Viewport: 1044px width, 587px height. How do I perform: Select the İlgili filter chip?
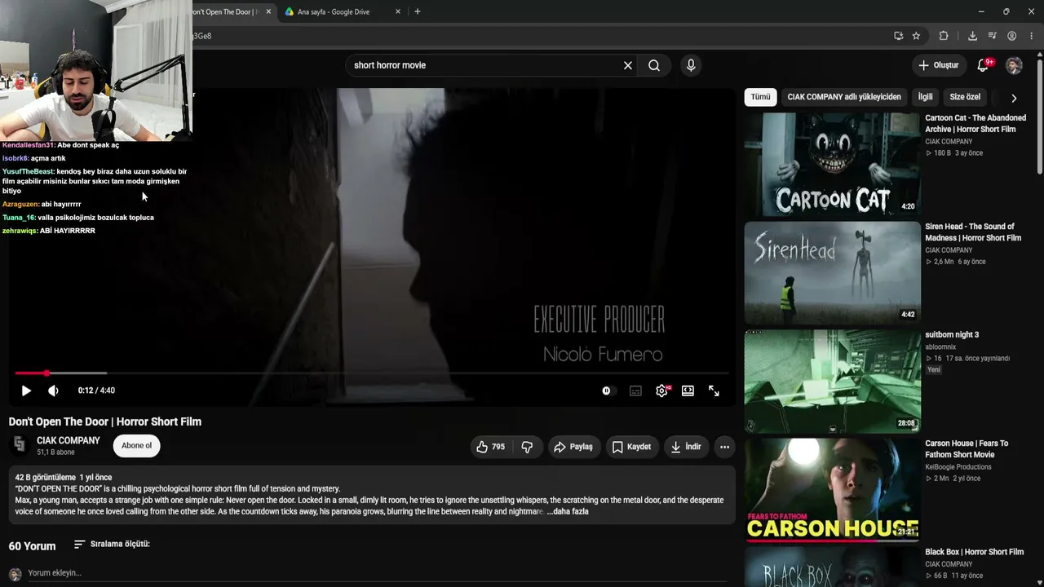point(926,97)
